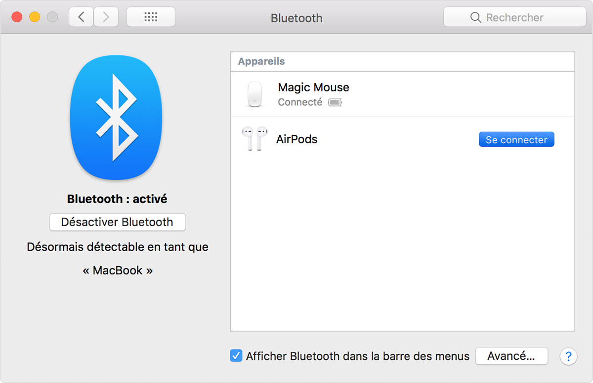
Task: Click the Bluetooth : activé status label
Action: (117, 199)
